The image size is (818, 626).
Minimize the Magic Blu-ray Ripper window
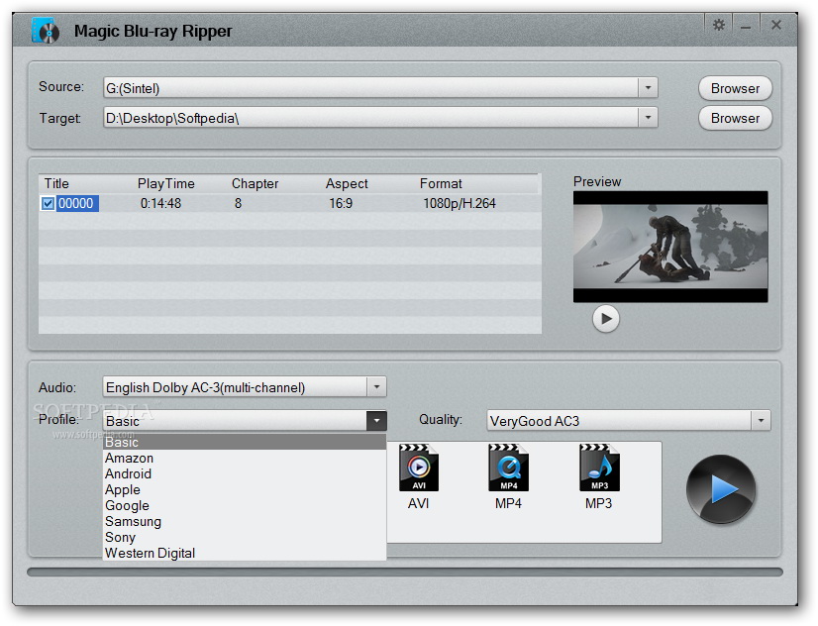[x=746, y=26]
